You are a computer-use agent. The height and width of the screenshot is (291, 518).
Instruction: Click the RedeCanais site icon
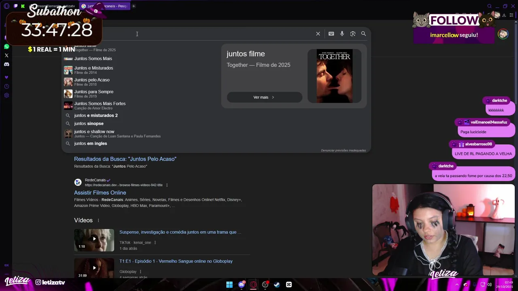pos(78,182)
